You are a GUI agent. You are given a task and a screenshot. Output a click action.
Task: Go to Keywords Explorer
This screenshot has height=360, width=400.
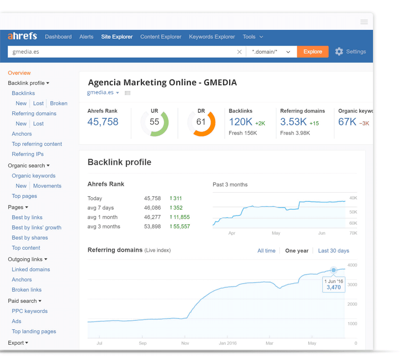point(212,37)
